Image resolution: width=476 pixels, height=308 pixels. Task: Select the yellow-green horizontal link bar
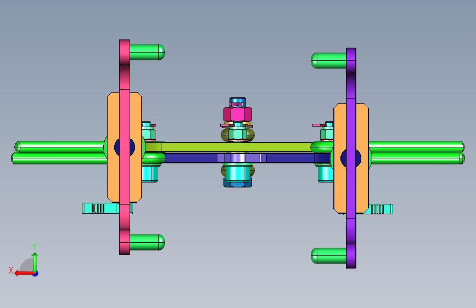(237, 147)
